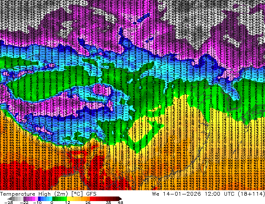Click the '-28' legend label
265x204 pixels.
point(9,202)
